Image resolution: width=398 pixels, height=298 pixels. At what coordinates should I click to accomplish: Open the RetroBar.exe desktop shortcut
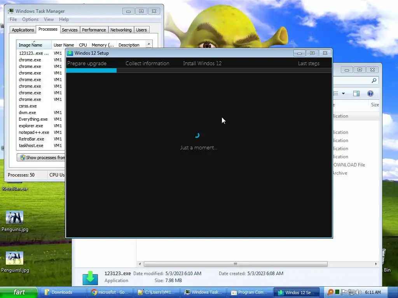pyautogui.click(x=15, y=188)
